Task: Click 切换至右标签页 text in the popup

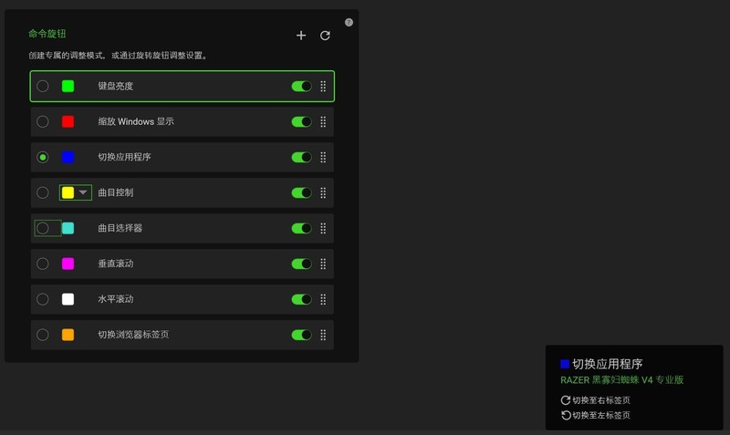Action: 601,400
